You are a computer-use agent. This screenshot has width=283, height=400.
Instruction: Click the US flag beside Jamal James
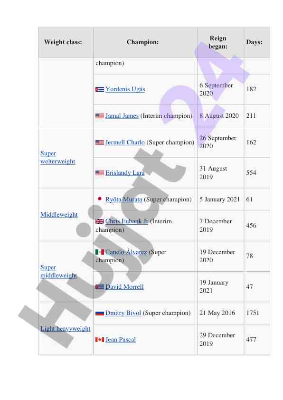click(x=99, y=116)
